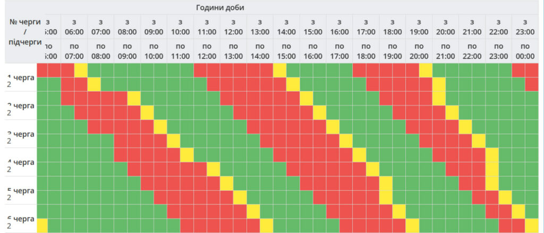Screen dimensions: 544x233
Task: Click the "по 00:00" header cell
Action: tap(525, 51)
